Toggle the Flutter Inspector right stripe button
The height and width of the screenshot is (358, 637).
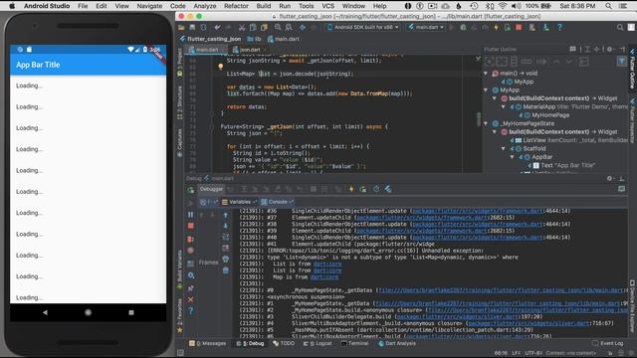[x=632, y=120]
